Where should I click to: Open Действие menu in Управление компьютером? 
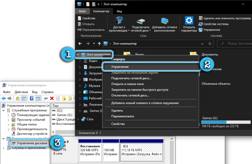tap(21, 92)
